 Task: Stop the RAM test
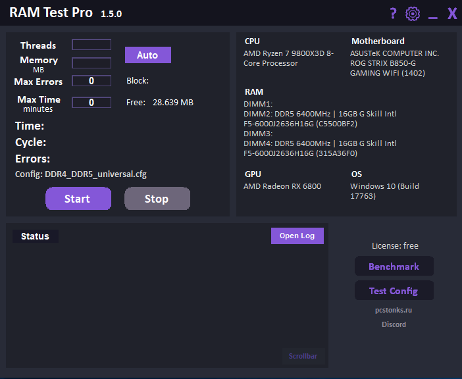tap(157, 199)
